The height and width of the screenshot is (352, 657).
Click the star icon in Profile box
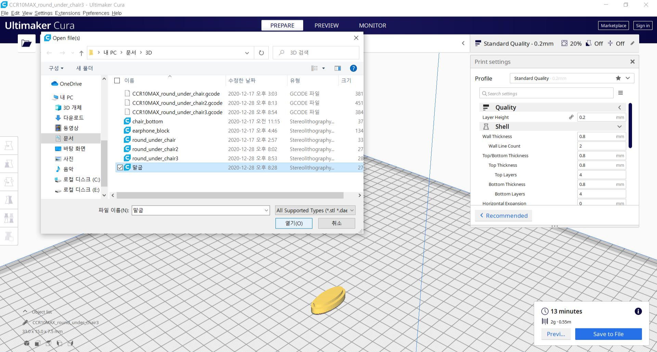click(618, 78)
